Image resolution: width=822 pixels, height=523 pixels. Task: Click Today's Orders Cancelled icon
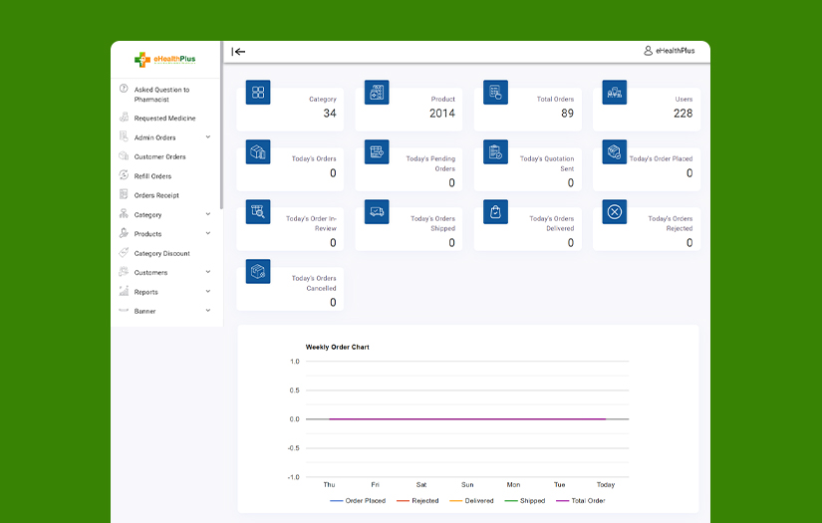(x=258, y=271)
